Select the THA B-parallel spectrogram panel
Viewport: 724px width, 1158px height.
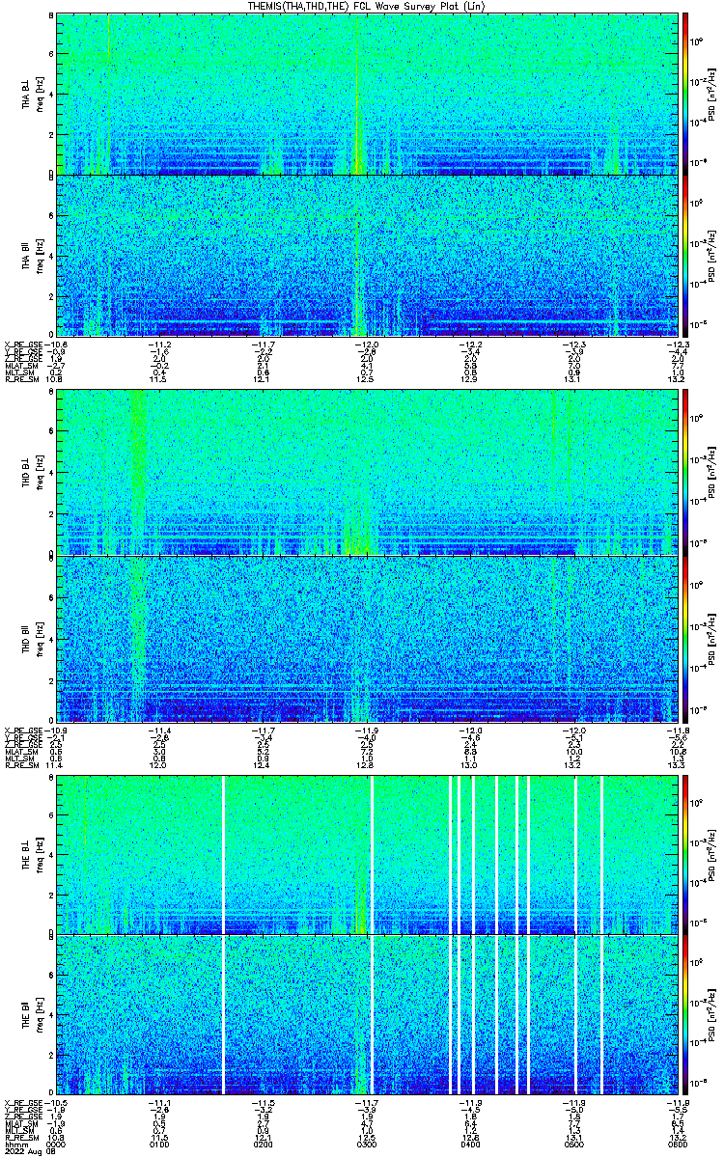(x=366, y=255)
